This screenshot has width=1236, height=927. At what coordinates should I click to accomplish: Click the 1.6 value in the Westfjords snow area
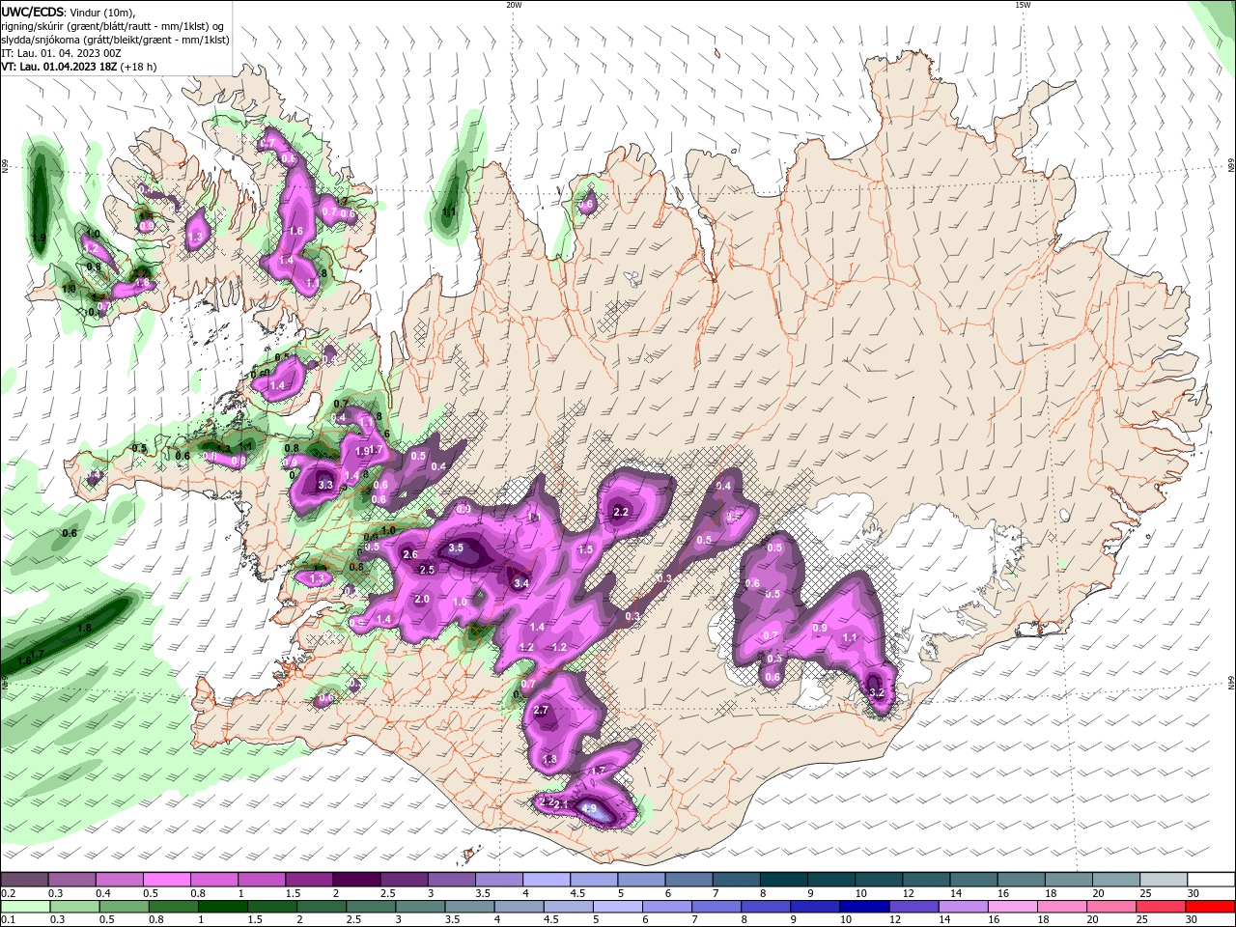[x=296, y=232]
